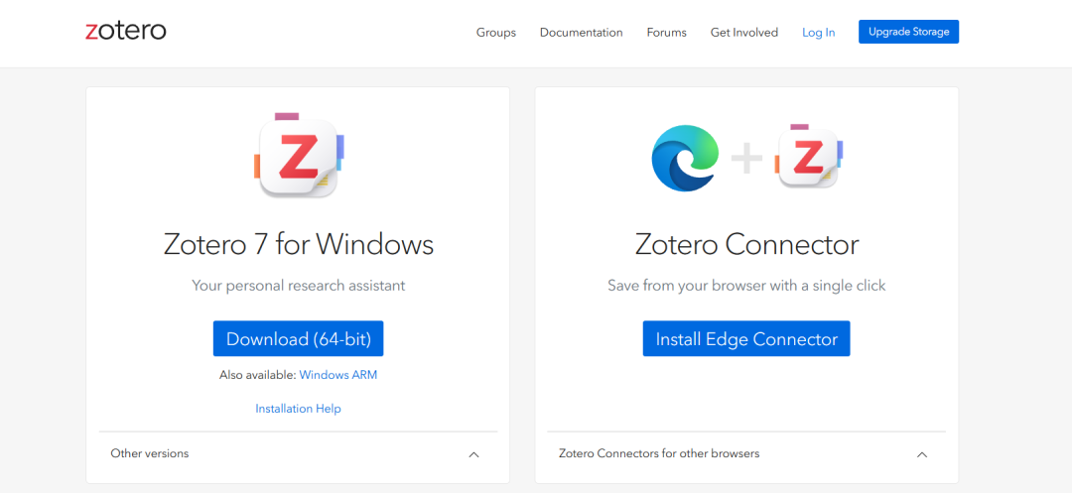Click the plus sign between Edge and Zotero icons
Image resolution: width=1072 pixels, height=493 pixels.
747,159
